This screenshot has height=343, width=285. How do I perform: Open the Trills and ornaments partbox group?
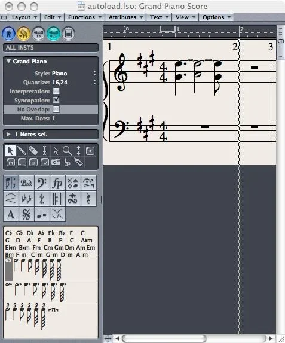click(x=73, y=198)
